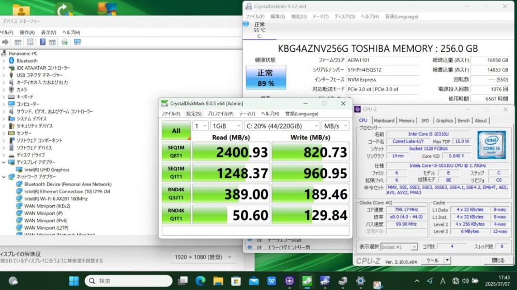Open Settings gear icon on the taskbar
Viewport: 517px width, 290px height.
[x=360, y=281]
